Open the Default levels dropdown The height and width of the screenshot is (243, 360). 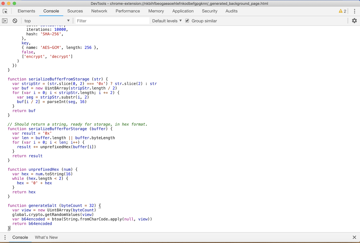tap(167, 21)
